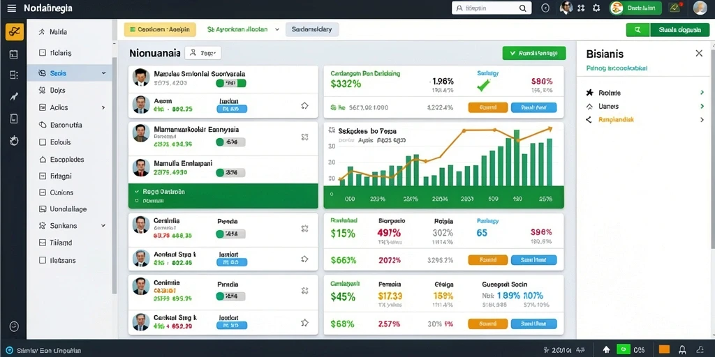The width and height of the screenshot is (715, 357).
Task: Click the orange highlighted sidebar icon
Action: tap(14, 32)
